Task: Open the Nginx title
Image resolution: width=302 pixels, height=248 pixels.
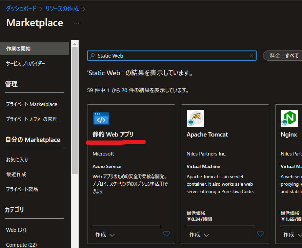Action: [289, 135]
